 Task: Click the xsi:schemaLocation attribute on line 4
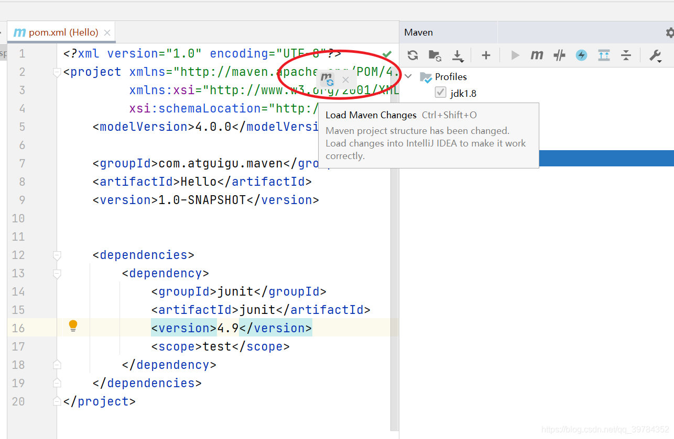pos(195,108)
